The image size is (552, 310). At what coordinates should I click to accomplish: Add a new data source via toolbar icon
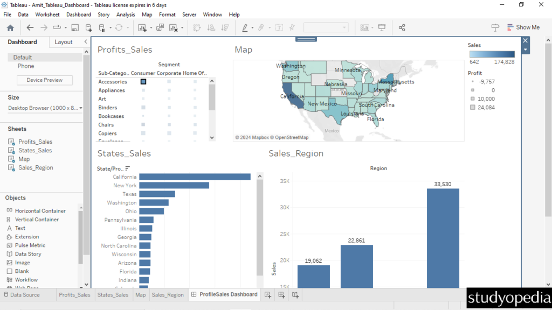tap(88, 27)
